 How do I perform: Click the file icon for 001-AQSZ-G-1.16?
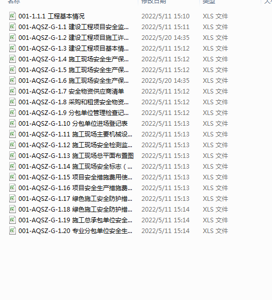(x=12, y=188)
